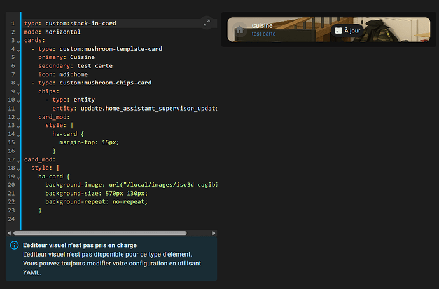The height and width of the screenshot is (289, 439).
Task: Click the background image area of preview card
Action: (394, 30)
